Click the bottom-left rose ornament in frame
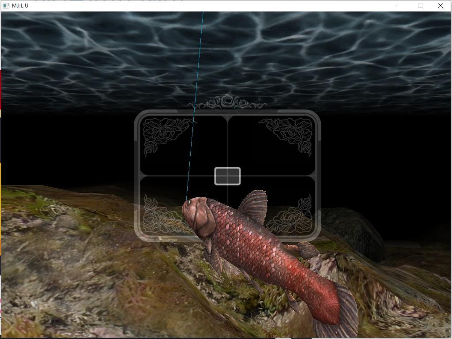 [160, 217]
